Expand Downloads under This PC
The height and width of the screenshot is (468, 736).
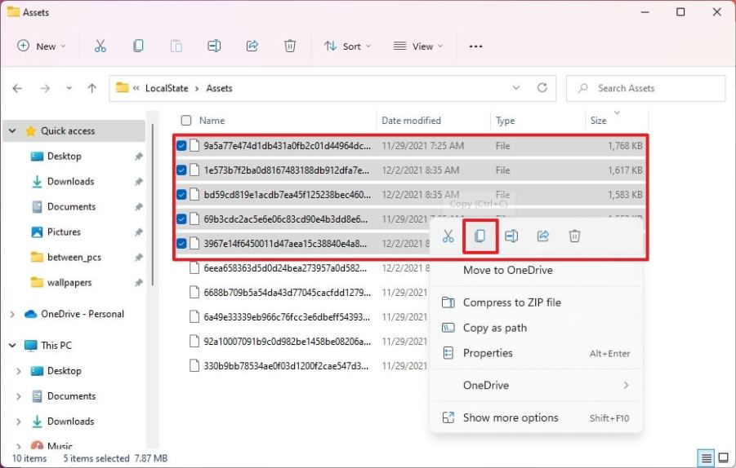[19, 422]
